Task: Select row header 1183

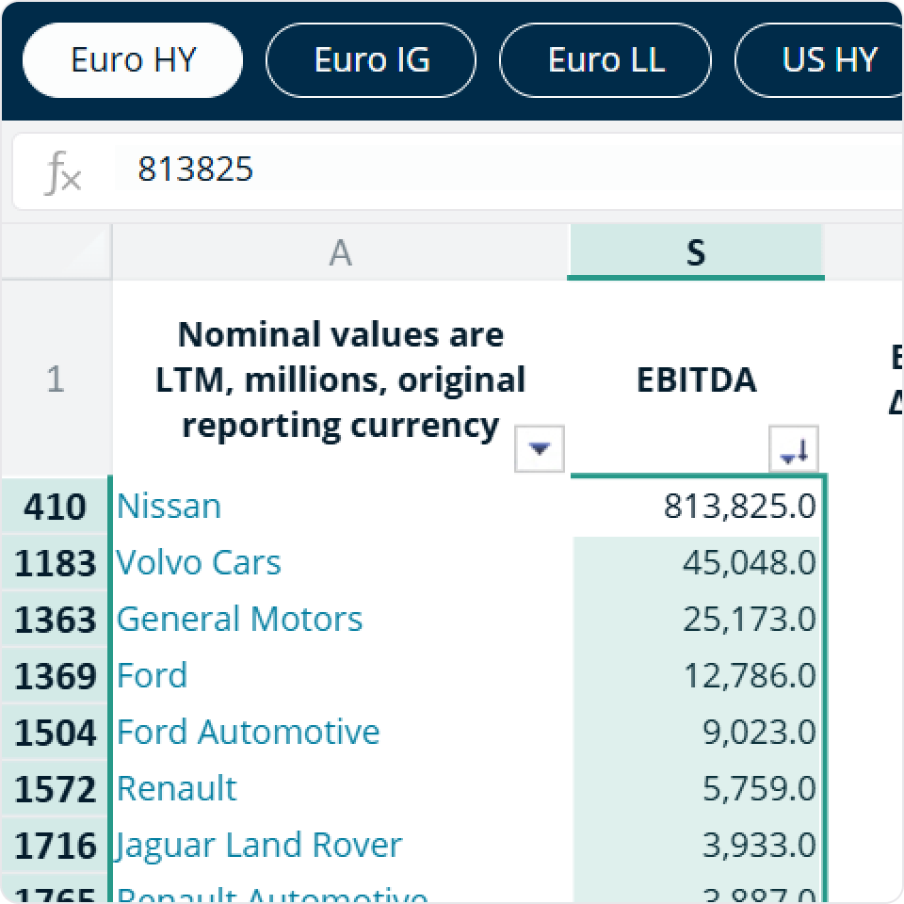Action: click(x=56, y=564)
